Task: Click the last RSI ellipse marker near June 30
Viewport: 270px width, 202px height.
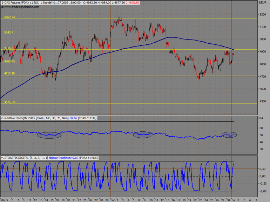Action: coord(229,135)
